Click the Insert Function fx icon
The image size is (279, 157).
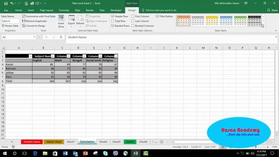click(61, 37)
